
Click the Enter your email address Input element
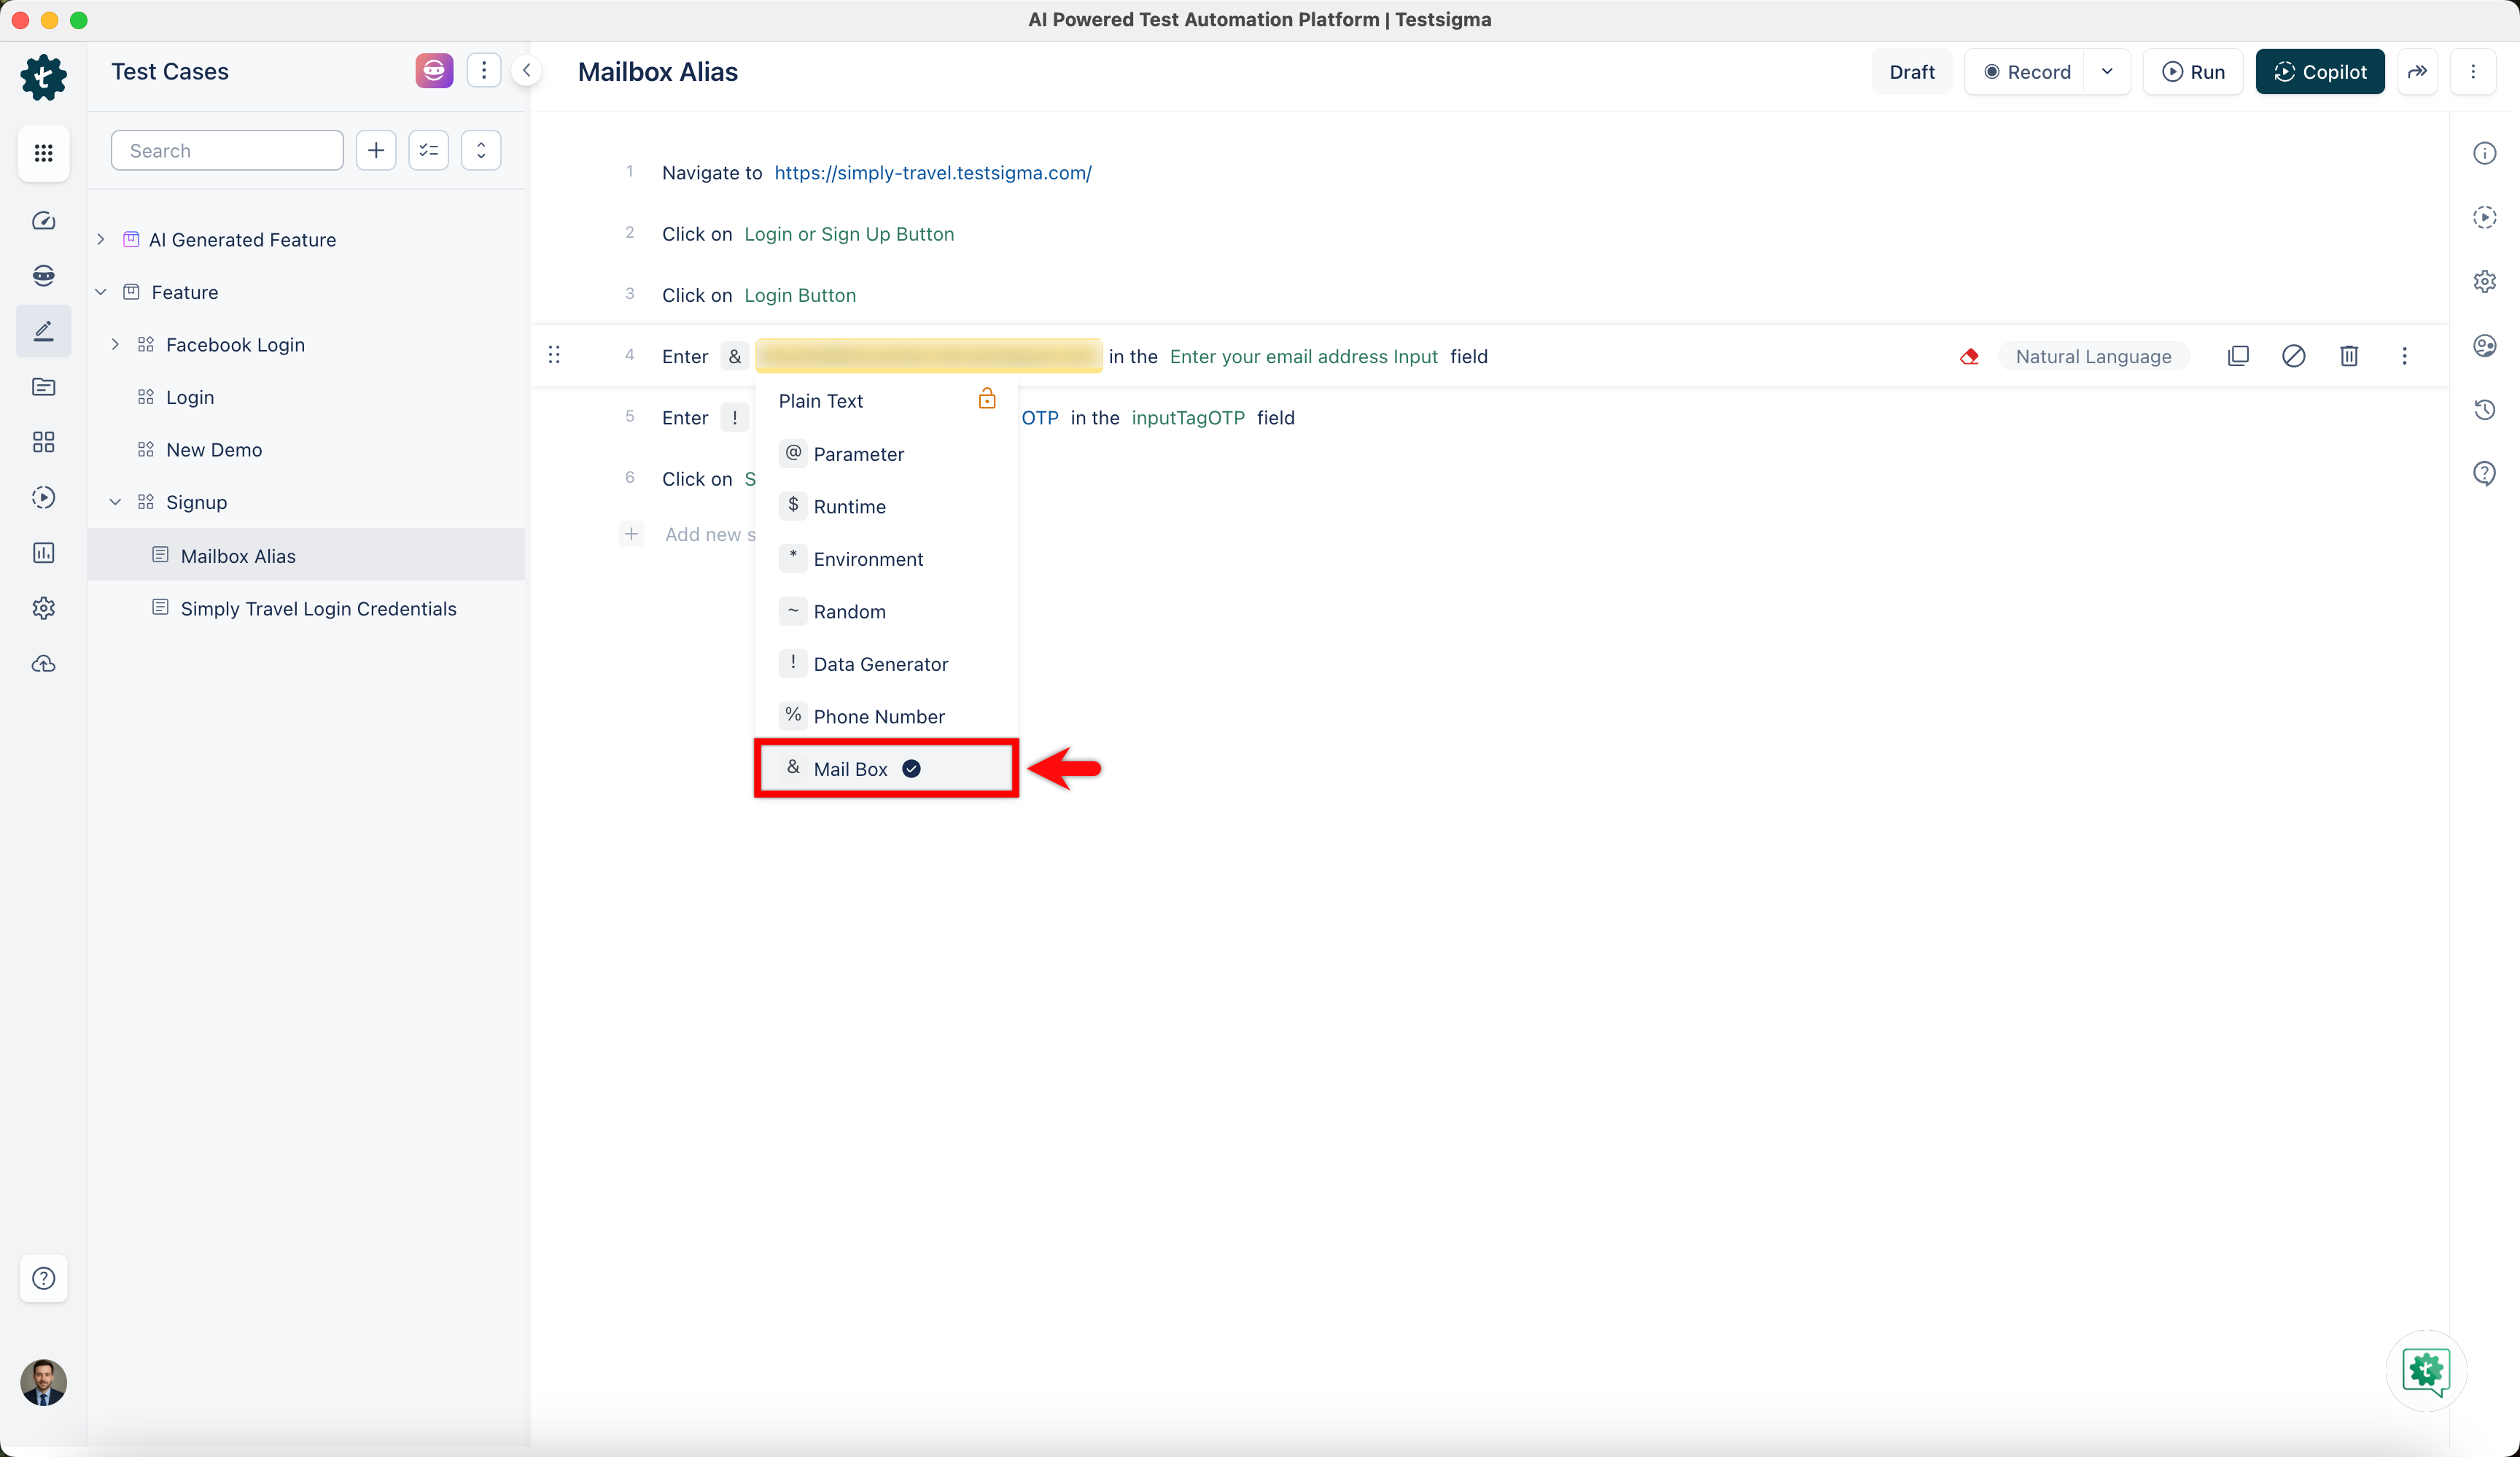[x=1303, y=356]
